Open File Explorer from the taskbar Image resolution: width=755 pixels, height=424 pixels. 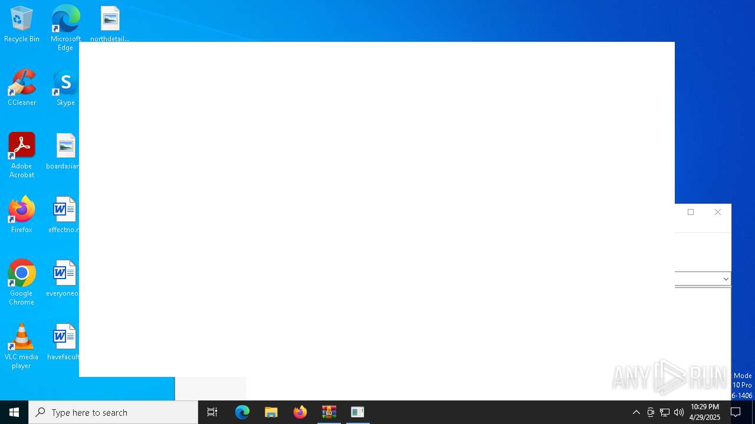pyautogui.click(x=271, y=412)
